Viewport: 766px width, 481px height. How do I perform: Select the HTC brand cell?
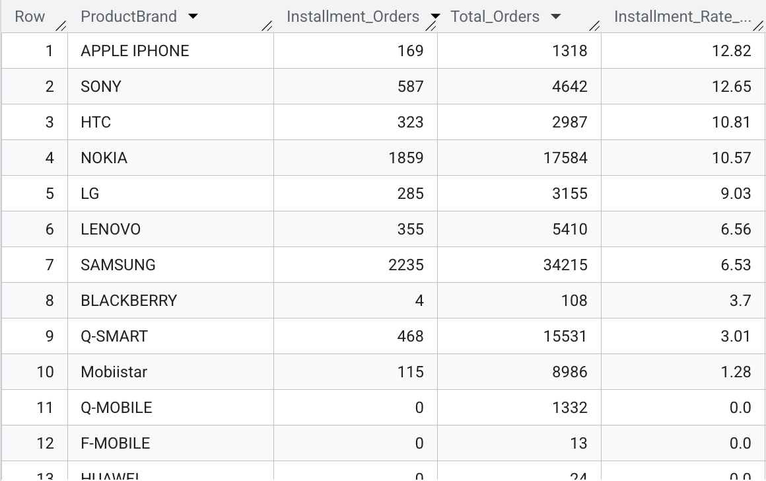(x=170, y=122)
